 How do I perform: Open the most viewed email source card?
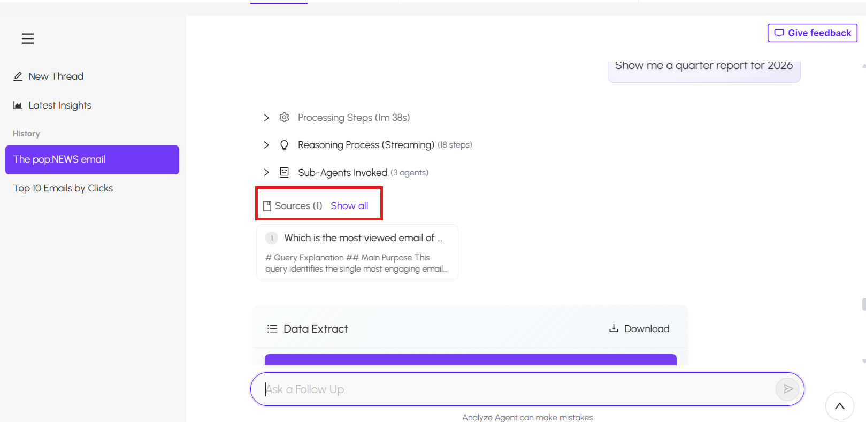pyautogui.click(x=357, y=252)
